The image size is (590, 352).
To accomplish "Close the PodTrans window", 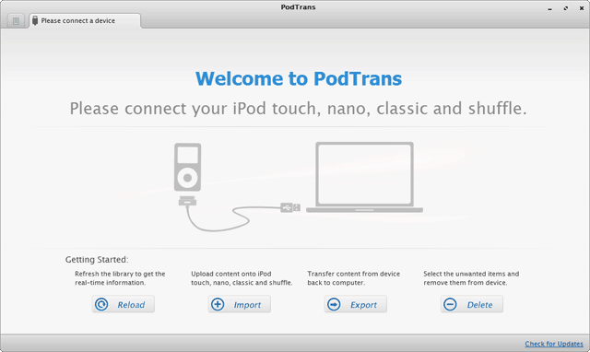I will coord(582,8).
